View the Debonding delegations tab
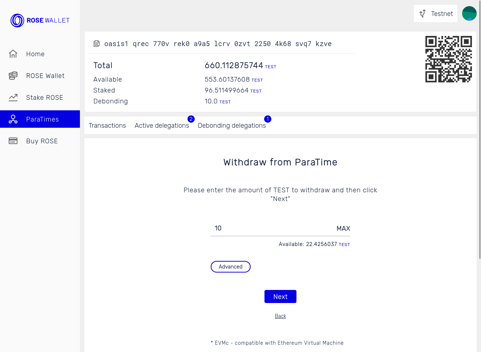 coord(232,125)
